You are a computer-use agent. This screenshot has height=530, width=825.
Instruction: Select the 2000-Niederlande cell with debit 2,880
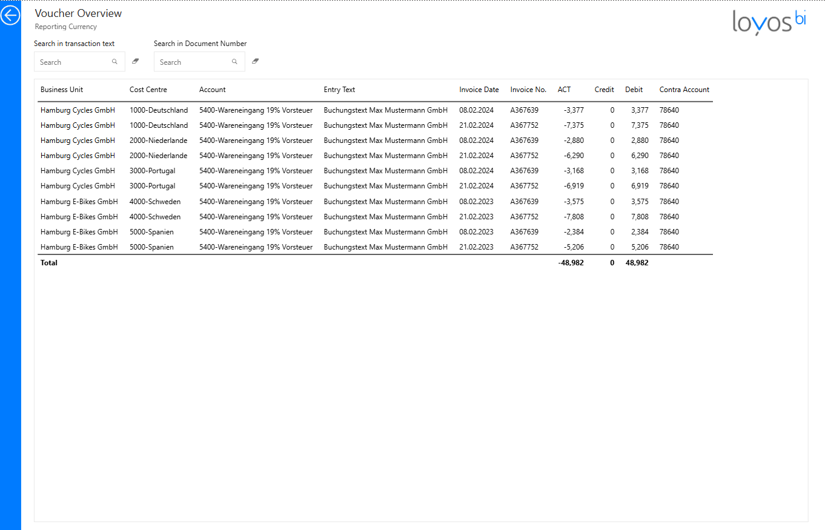pos(159,141)
